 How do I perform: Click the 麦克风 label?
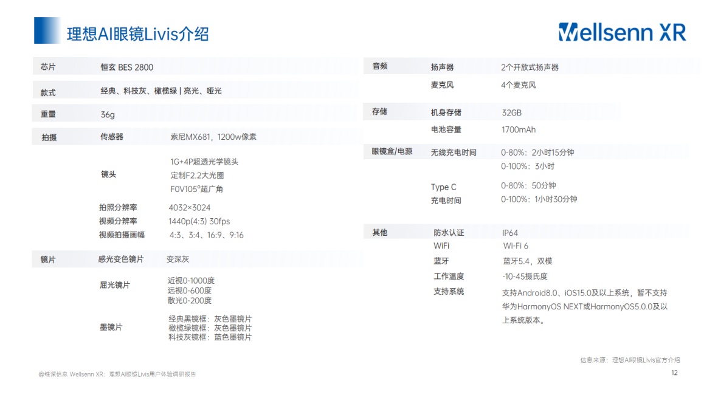[443, 85]
